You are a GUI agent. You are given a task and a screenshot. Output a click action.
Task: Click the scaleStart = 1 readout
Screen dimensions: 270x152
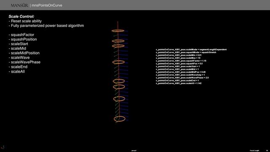pos(178,66)
